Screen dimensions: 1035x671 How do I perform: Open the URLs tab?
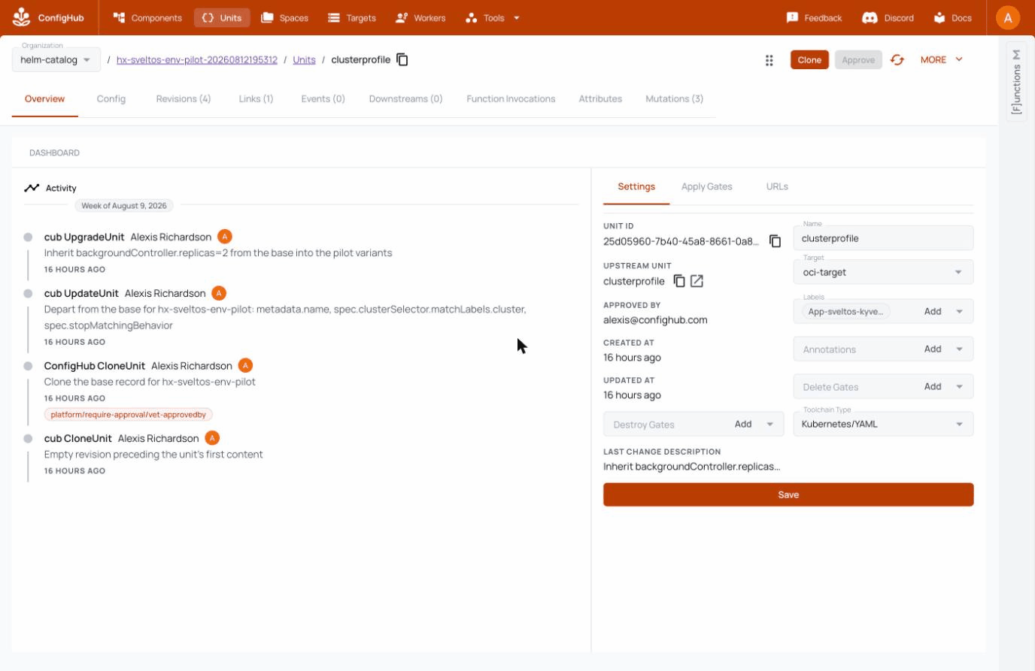(777, 187)
